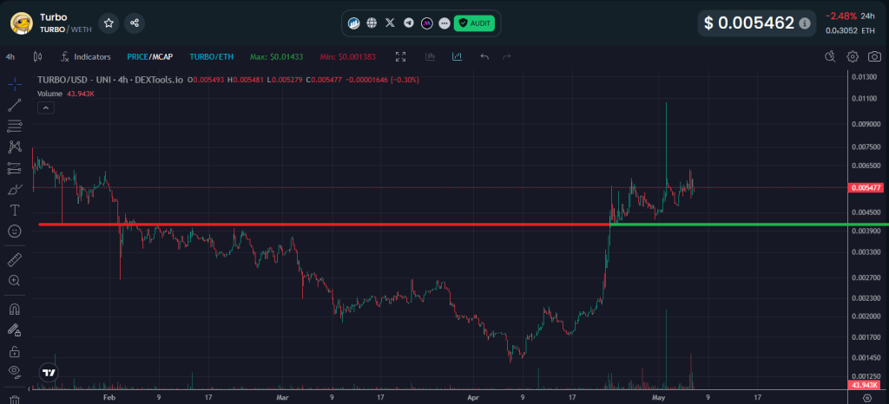Undo the last chart action
This screenshot has height=404, width=889.
(484, 56)
